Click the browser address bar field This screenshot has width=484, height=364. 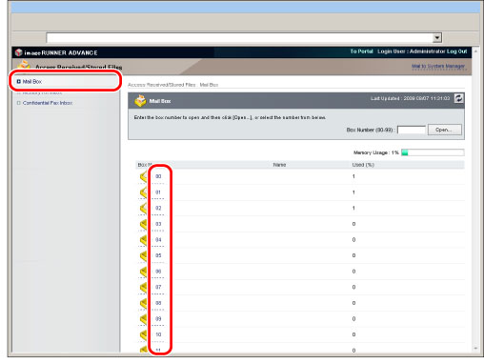coord(240,38)
